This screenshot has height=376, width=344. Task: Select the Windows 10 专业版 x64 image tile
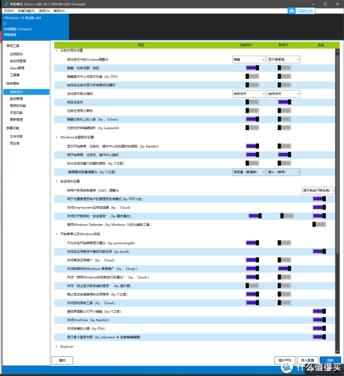click(x=35, y=26)
